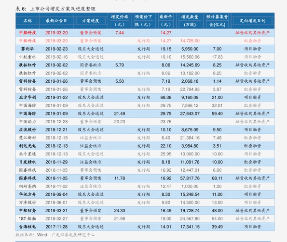Click the 华讯方舟 company name
Viewport: 287px width, 242px height.
point(27,194)
